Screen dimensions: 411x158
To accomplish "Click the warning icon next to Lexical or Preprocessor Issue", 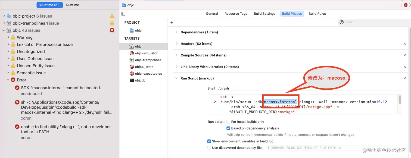I will [x=13, y=44].
